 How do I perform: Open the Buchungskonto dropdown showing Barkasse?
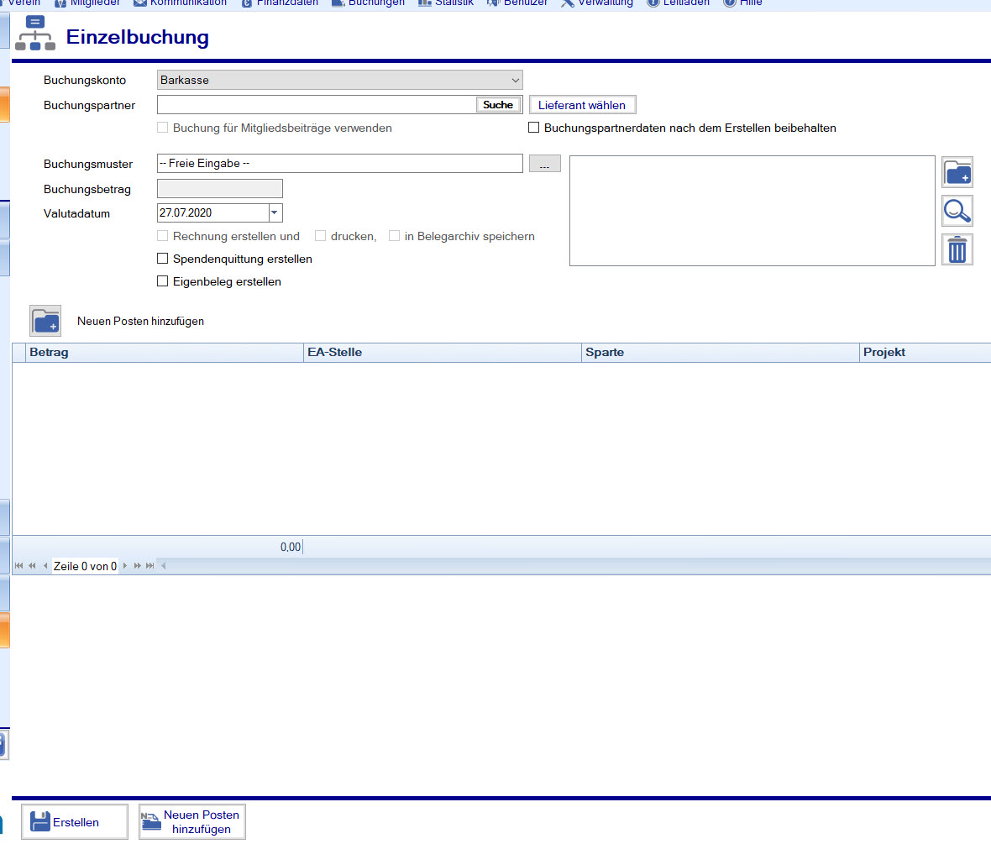click(x=516, y=80)
